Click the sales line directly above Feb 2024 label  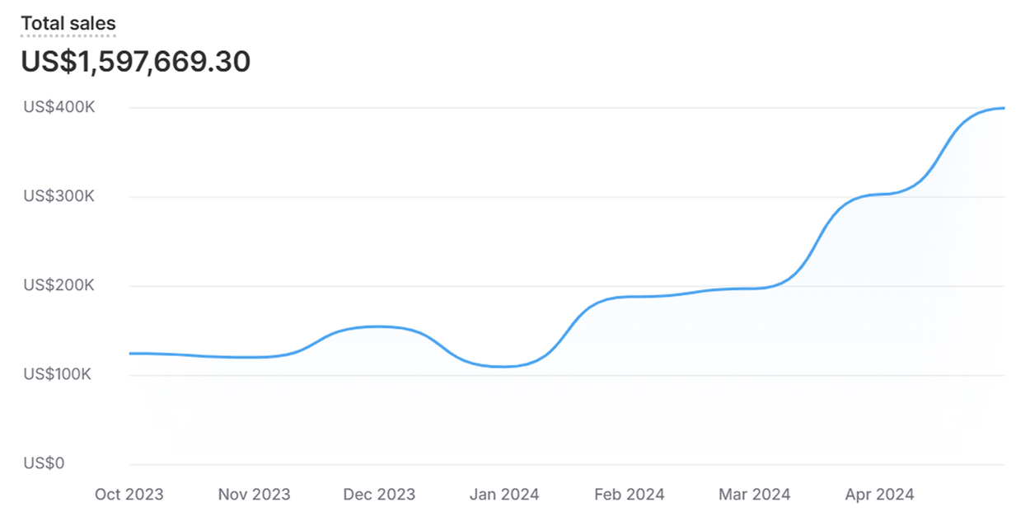click(630, 297)
